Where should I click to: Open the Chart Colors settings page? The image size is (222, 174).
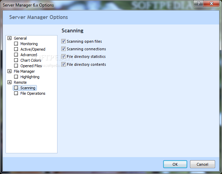tap(31, 60)
